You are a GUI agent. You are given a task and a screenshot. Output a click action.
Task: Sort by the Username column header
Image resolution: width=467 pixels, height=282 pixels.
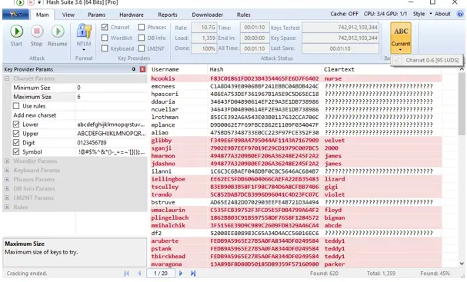pos(178,69)
